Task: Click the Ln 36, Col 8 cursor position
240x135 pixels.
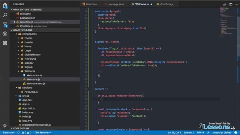Action: pos(174,132)
